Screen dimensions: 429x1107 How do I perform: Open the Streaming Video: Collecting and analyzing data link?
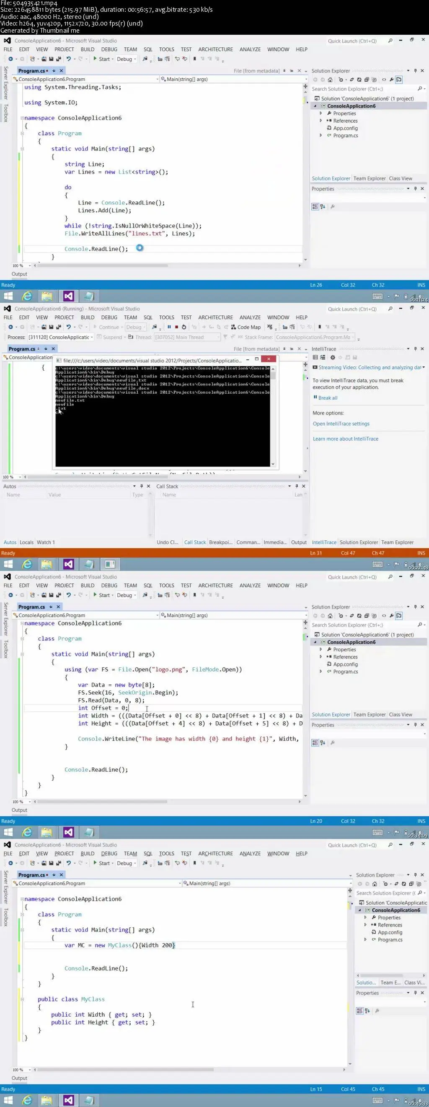click(x=370, y=367)
